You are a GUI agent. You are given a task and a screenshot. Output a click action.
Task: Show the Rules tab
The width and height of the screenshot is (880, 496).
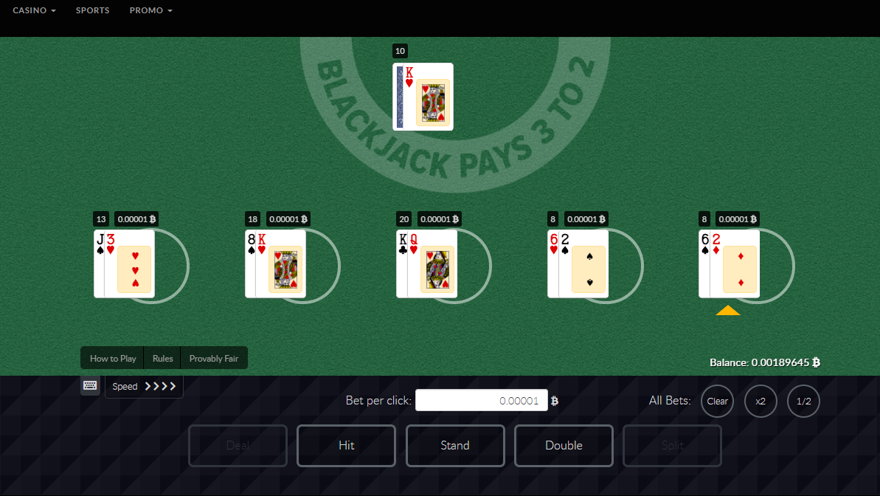tap(163, 359)
